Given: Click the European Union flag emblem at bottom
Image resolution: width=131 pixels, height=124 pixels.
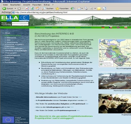Looking at the screenshot, I should [8, 120].
